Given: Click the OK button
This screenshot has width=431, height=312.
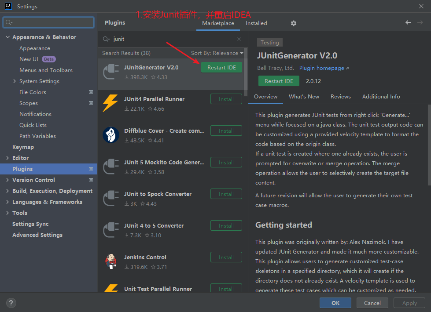Looking at the screenshot, I should point(335,303).
